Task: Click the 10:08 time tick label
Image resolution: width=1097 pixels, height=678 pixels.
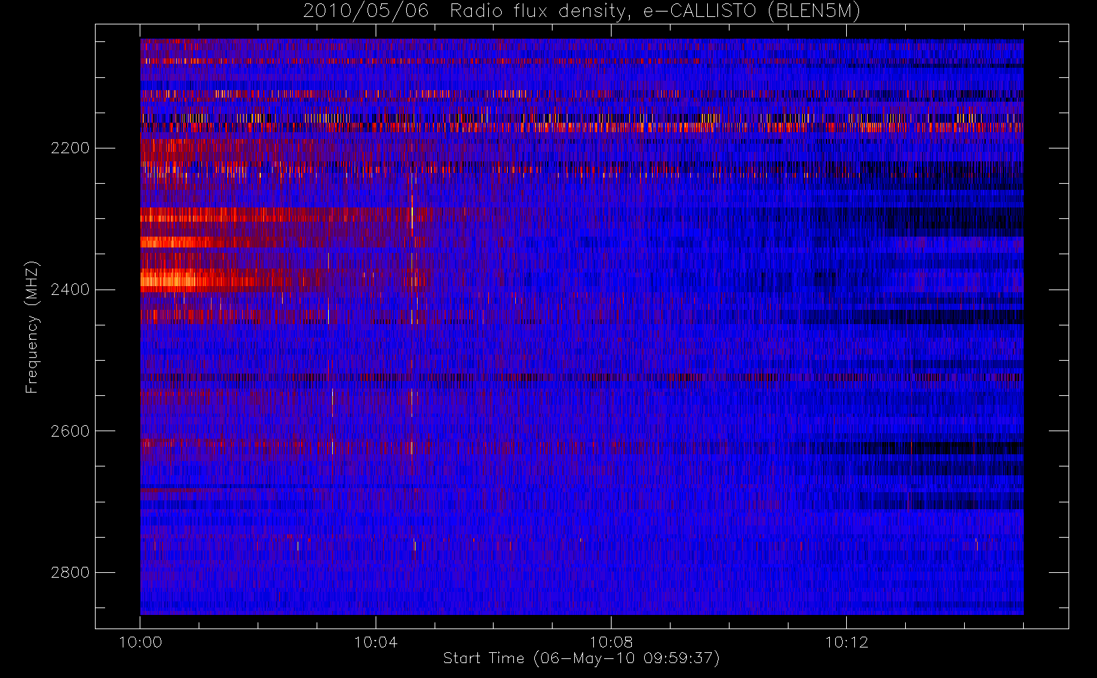Action: [611, 642]
